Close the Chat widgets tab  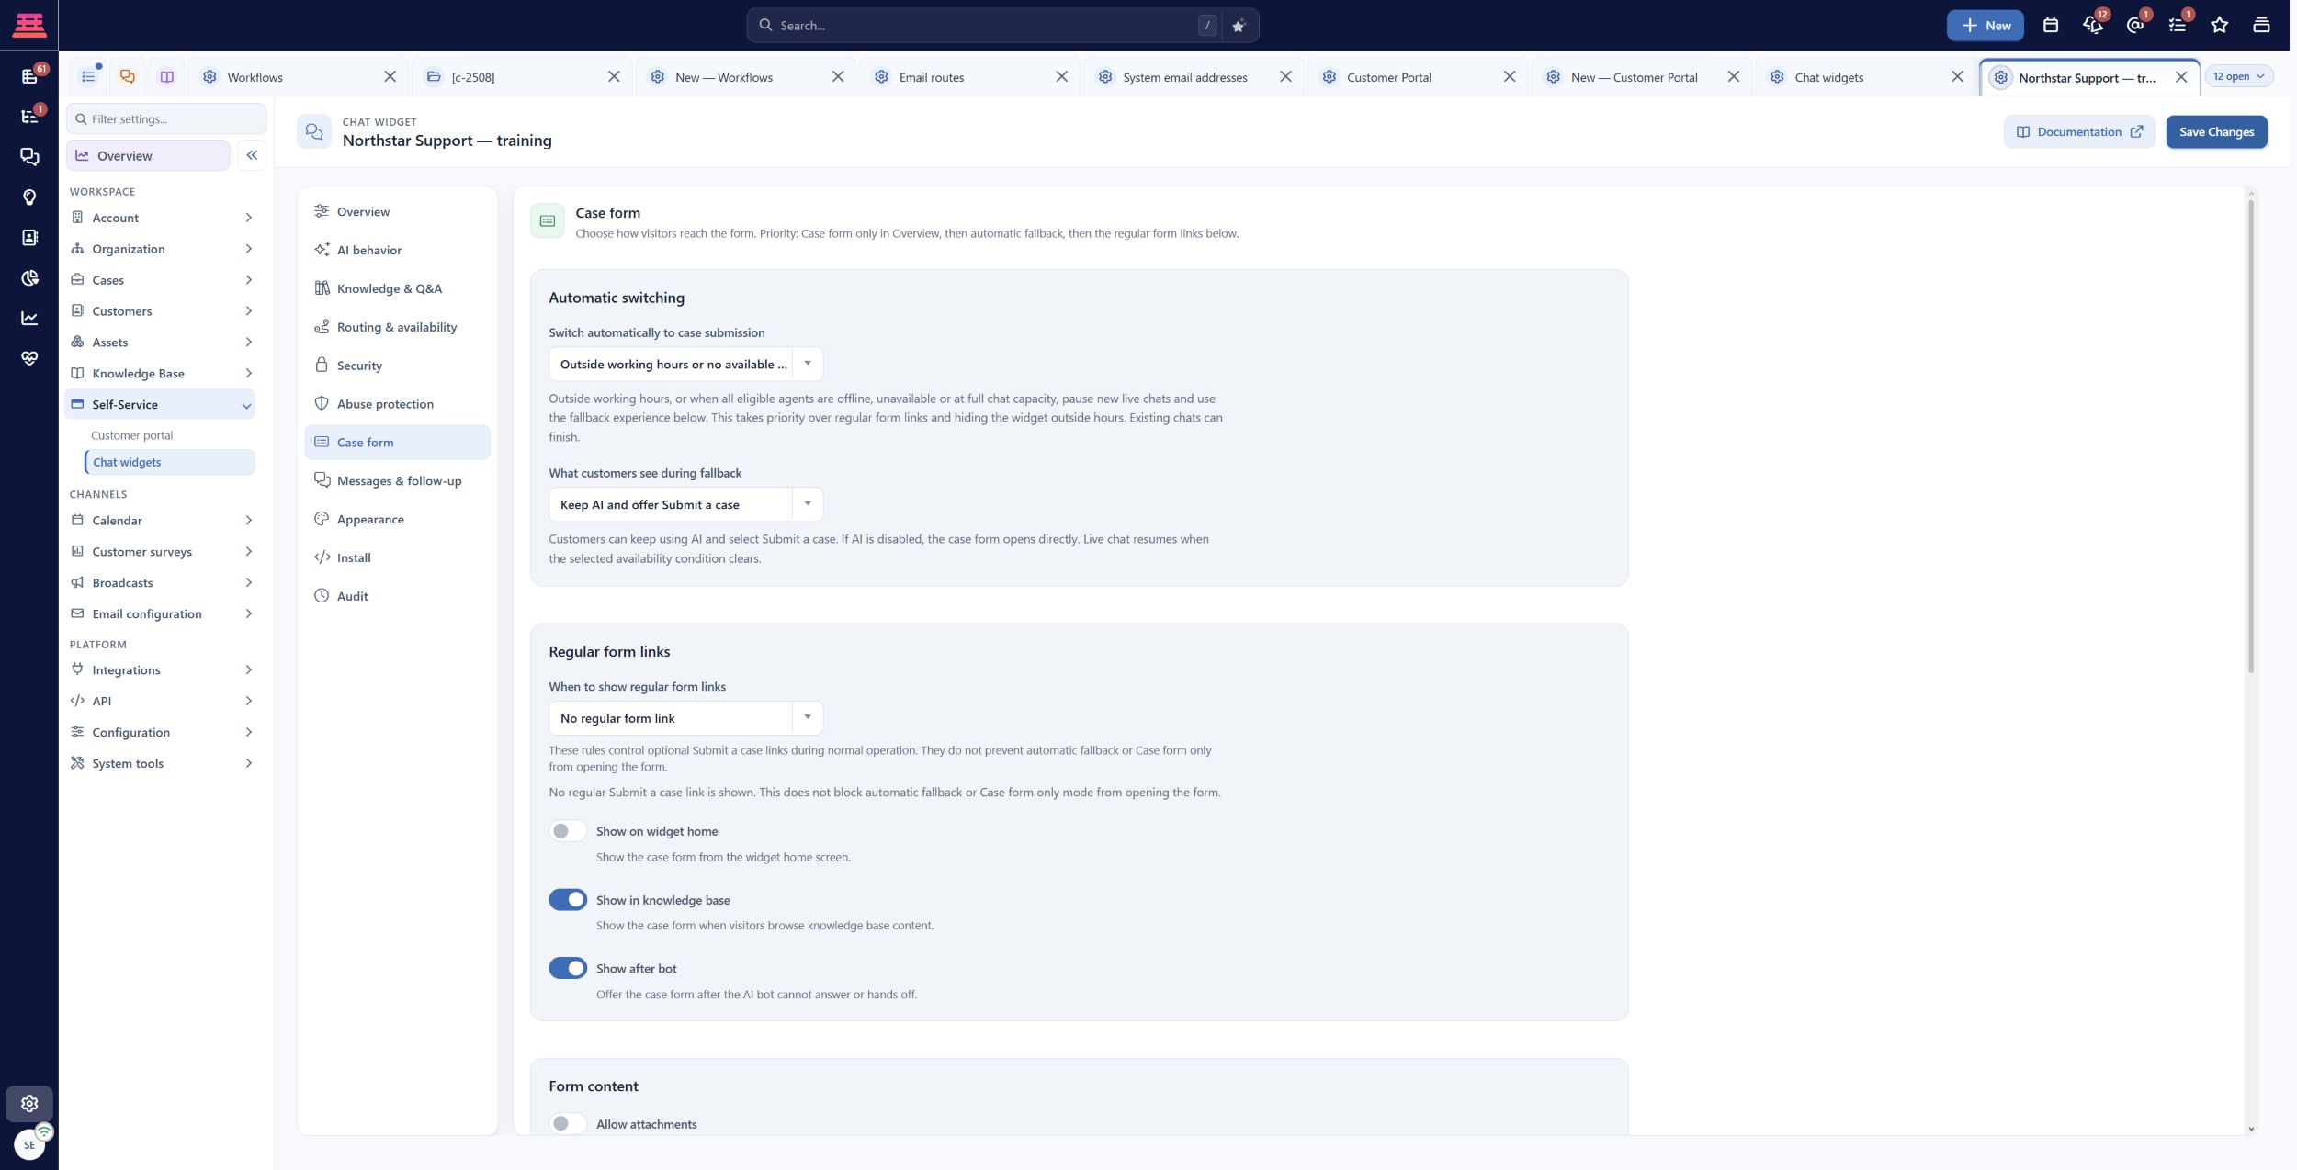(1956, 77)
